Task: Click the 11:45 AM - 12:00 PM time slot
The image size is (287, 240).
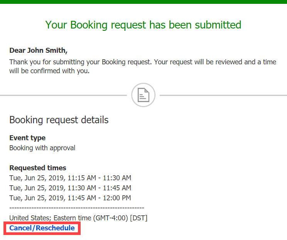Action: 70,198
